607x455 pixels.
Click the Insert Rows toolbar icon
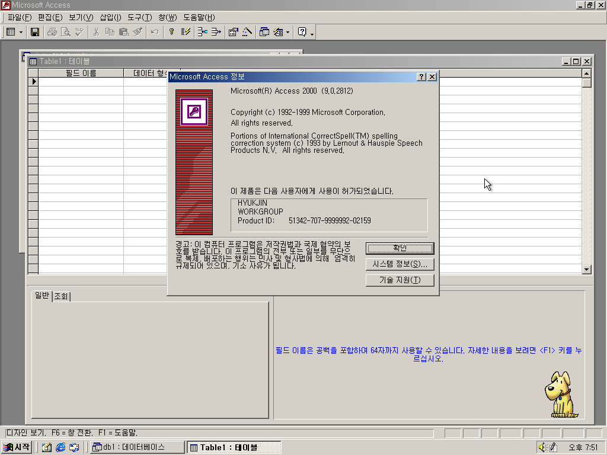203,32
